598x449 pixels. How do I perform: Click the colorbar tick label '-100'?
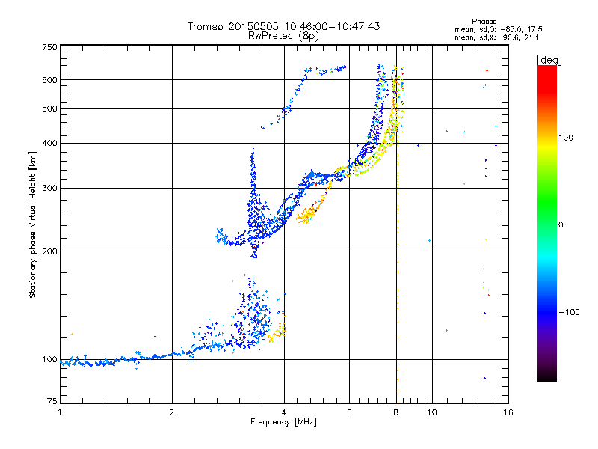[569, 312]
